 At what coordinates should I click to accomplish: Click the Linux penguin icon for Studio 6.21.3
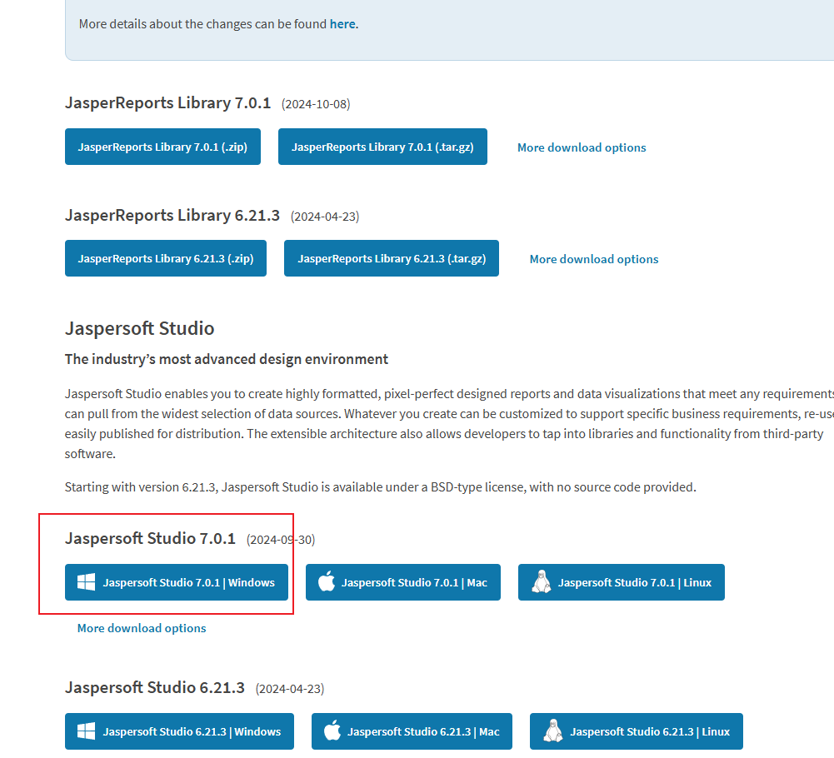coord(553,731)
